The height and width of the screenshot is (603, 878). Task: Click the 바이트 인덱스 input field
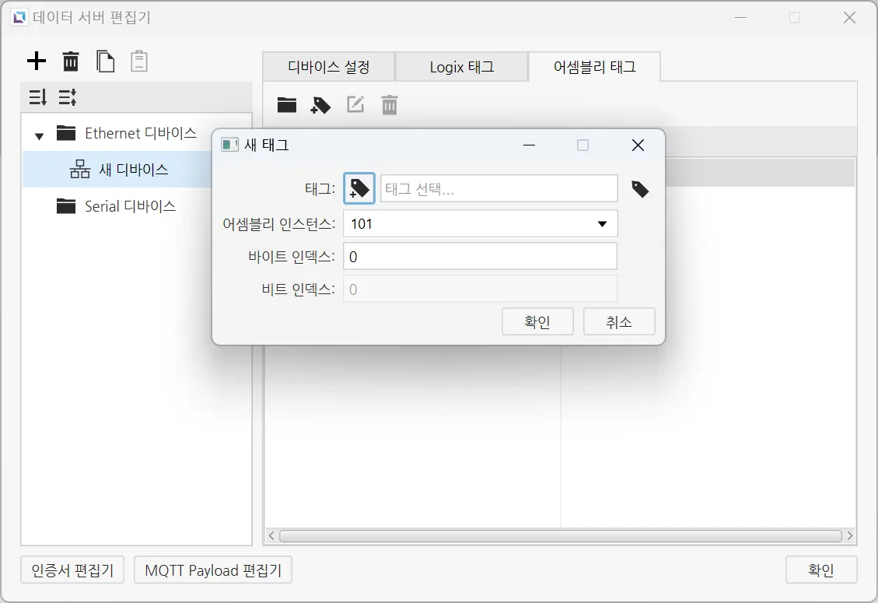(x=480, y=257)
